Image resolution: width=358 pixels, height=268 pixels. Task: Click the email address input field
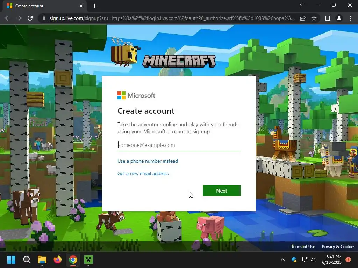tap(179, 145)
